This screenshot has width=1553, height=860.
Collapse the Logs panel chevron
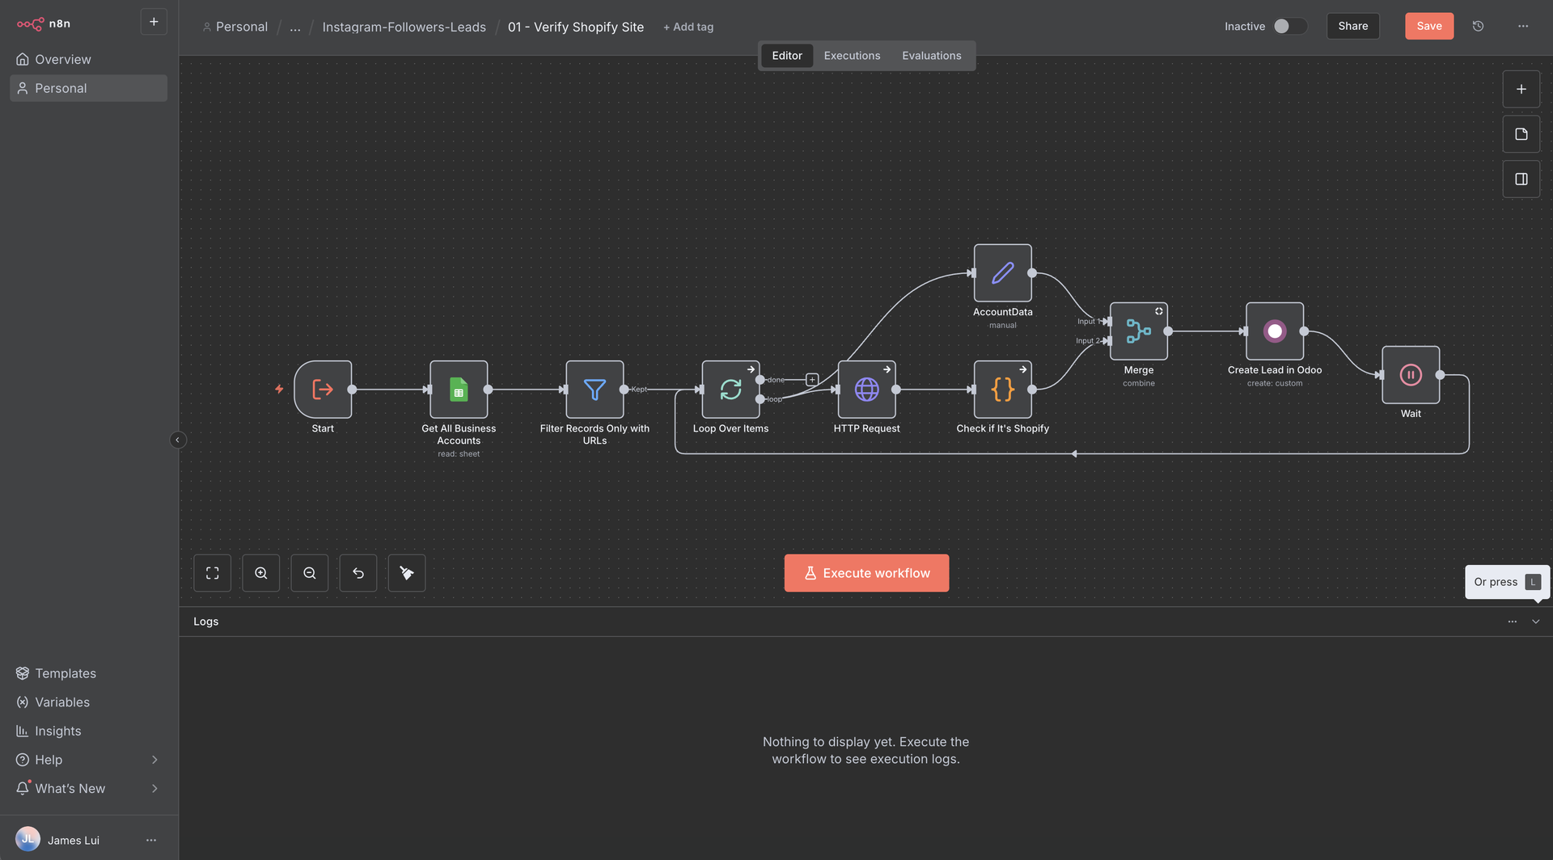(x=1535, y=622)
